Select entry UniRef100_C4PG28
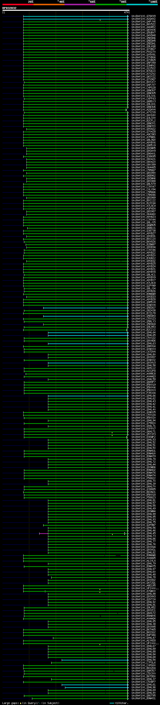The height and width of the screenshot is (705, 160). [x=143, y=88]
